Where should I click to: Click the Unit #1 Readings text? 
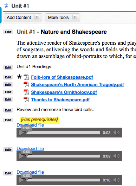(34, 67)
